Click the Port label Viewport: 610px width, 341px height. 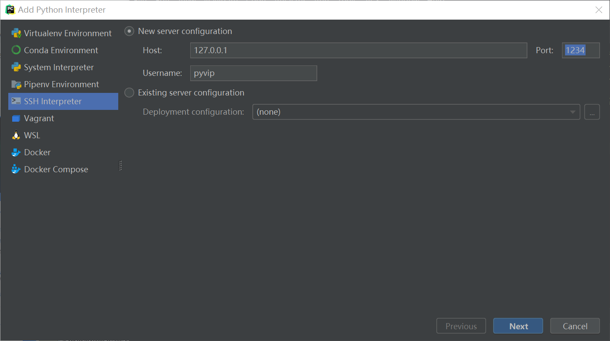click(x=545, y=51)
